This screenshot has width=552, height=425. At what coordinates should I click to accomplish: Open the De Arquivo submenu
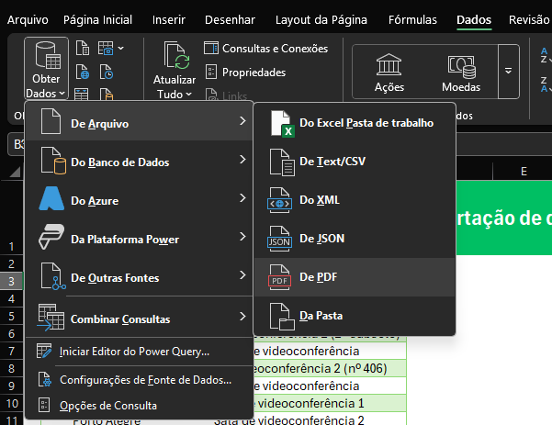click(x=140, y=122)
